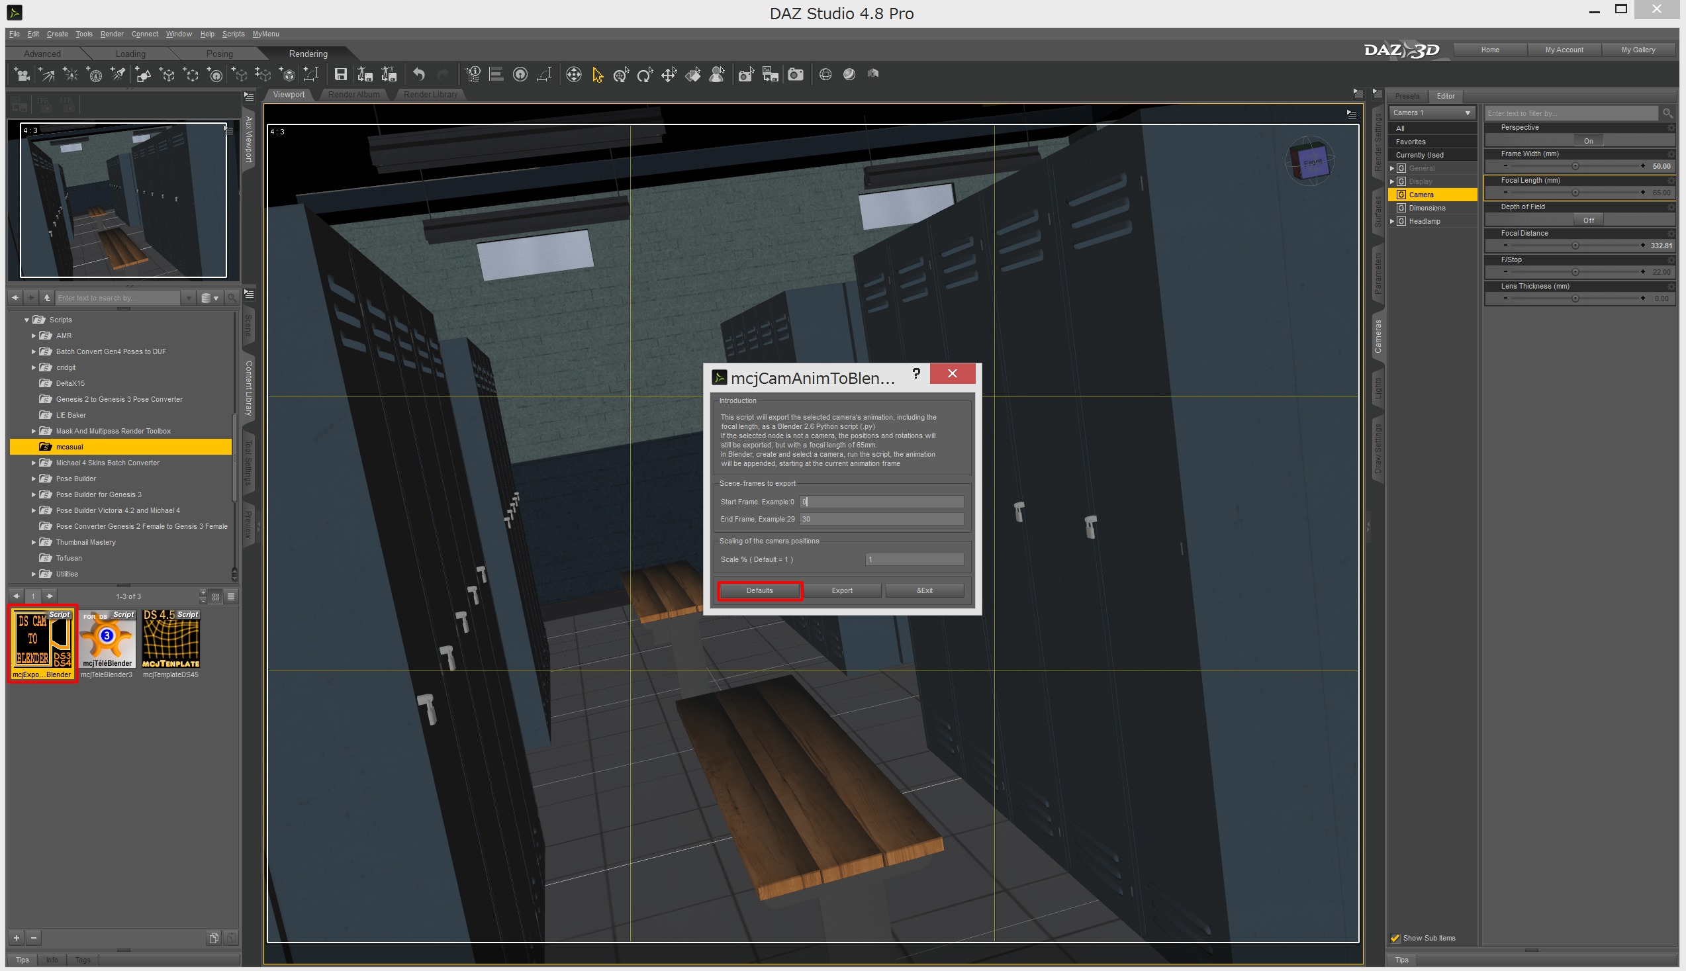Click the help question mark in dialog
This screenshot has width=1686, height=971.
[x=916, y=373]
